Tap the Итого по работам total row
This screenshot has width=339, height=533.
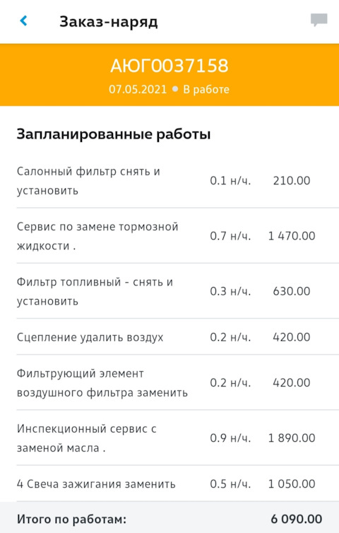[x=169, y=517]
